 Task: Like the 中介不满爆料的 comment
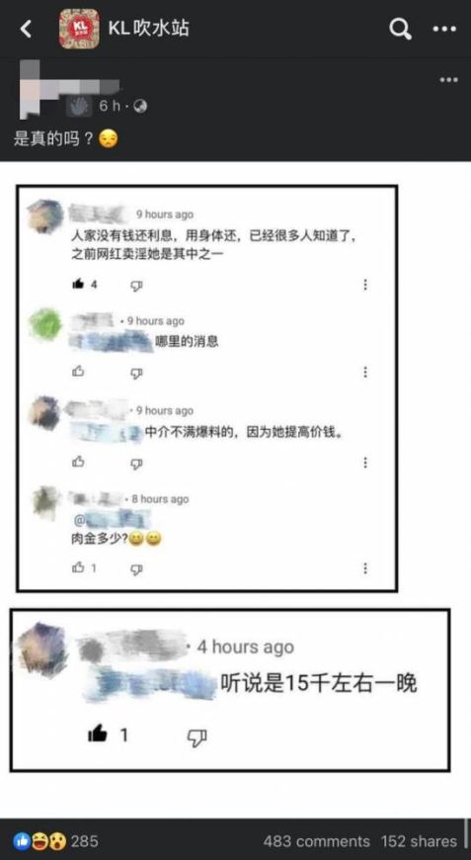click(78, 462)
